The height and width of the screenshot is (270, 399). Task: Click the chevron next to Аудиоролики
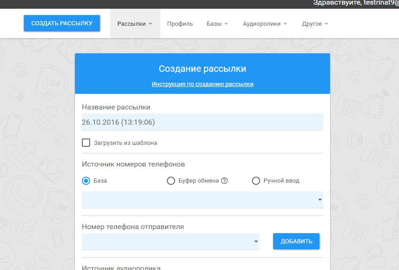285,24
